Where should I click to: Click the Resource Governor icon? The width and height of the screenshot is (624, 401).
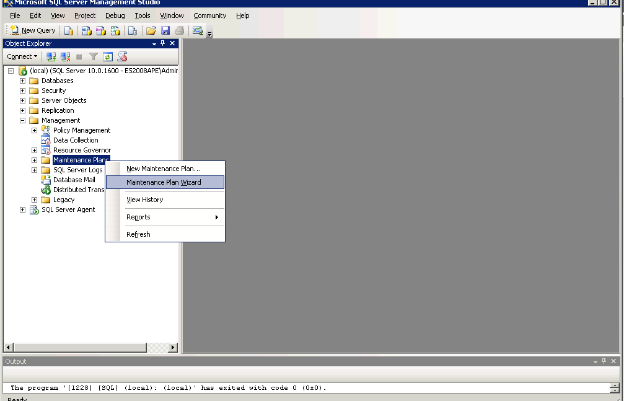coord(46,150)
